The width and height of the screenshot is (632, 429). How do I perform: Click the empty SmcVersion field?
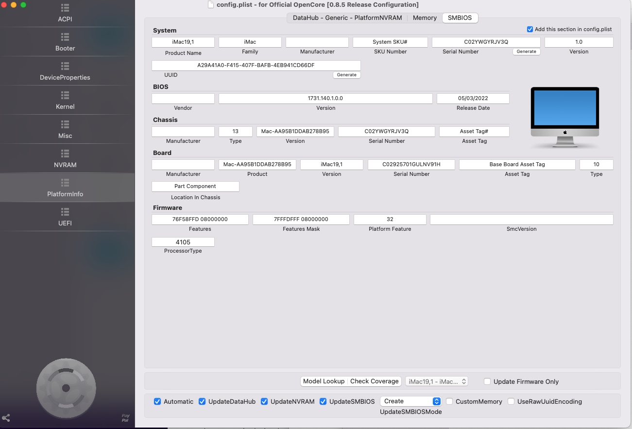(522, 220)
